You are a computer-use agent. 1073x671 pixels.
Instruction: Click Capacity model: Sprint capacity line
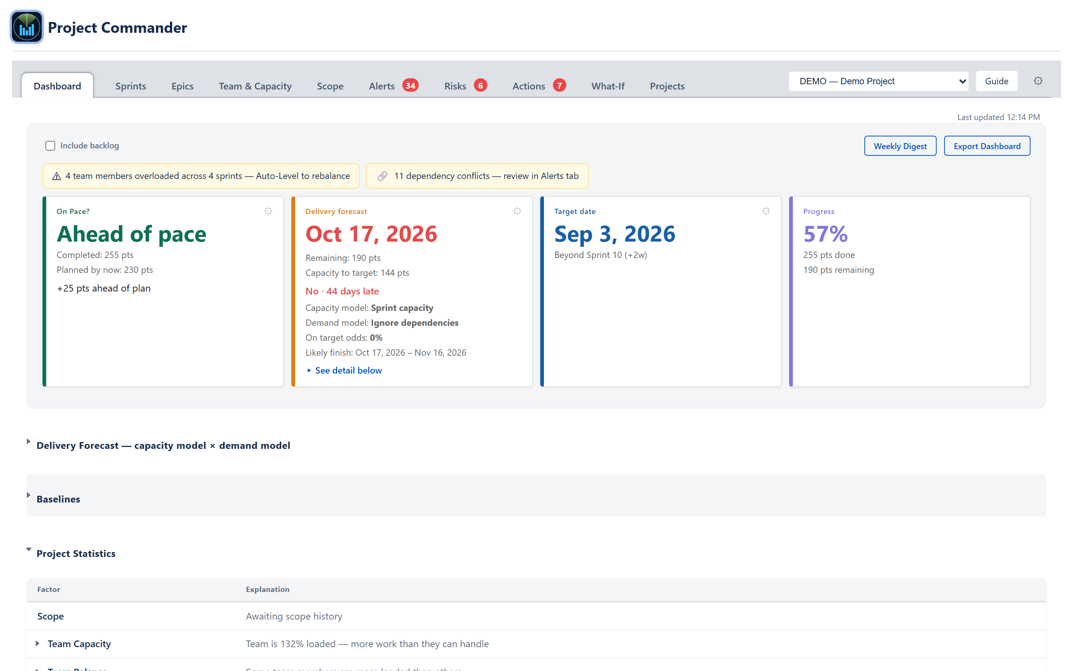369,308
